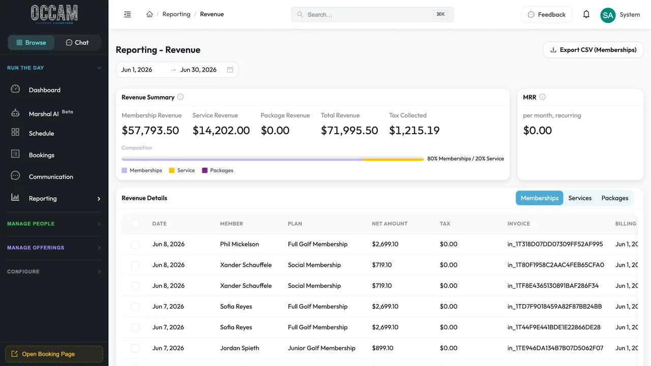Select the Services tab
This screenshot has width=651, height=366.
point(580,198)
